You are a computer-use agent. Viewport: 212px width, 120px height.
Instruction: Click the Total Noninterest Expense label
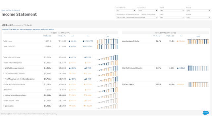tap(14, 84)
